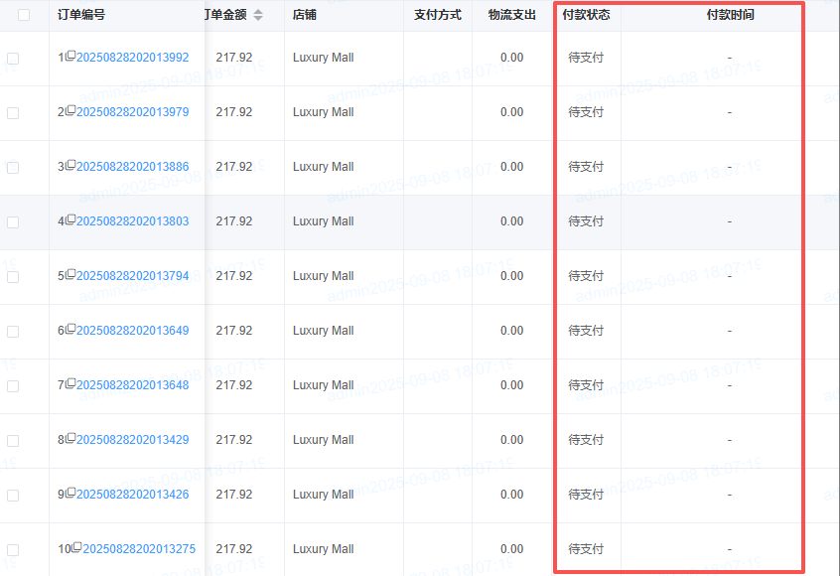Viewport: 840px width, 576px height.
Task: Open order link 20250828202013426
Action: [132, 495]
